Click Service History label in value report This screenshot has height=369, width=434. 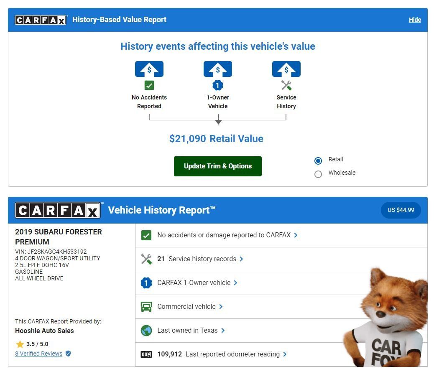pyautogui.click(x=286, y=102)
